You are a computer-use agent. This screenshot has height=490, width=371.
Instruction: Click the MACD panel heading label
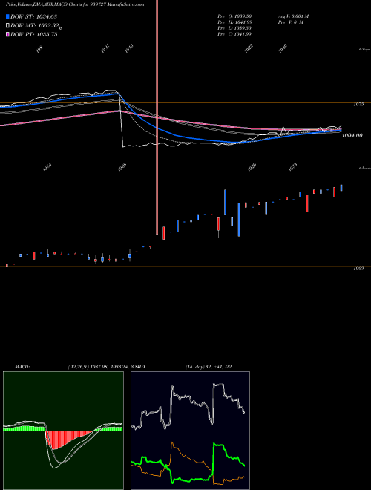[22, 367]
